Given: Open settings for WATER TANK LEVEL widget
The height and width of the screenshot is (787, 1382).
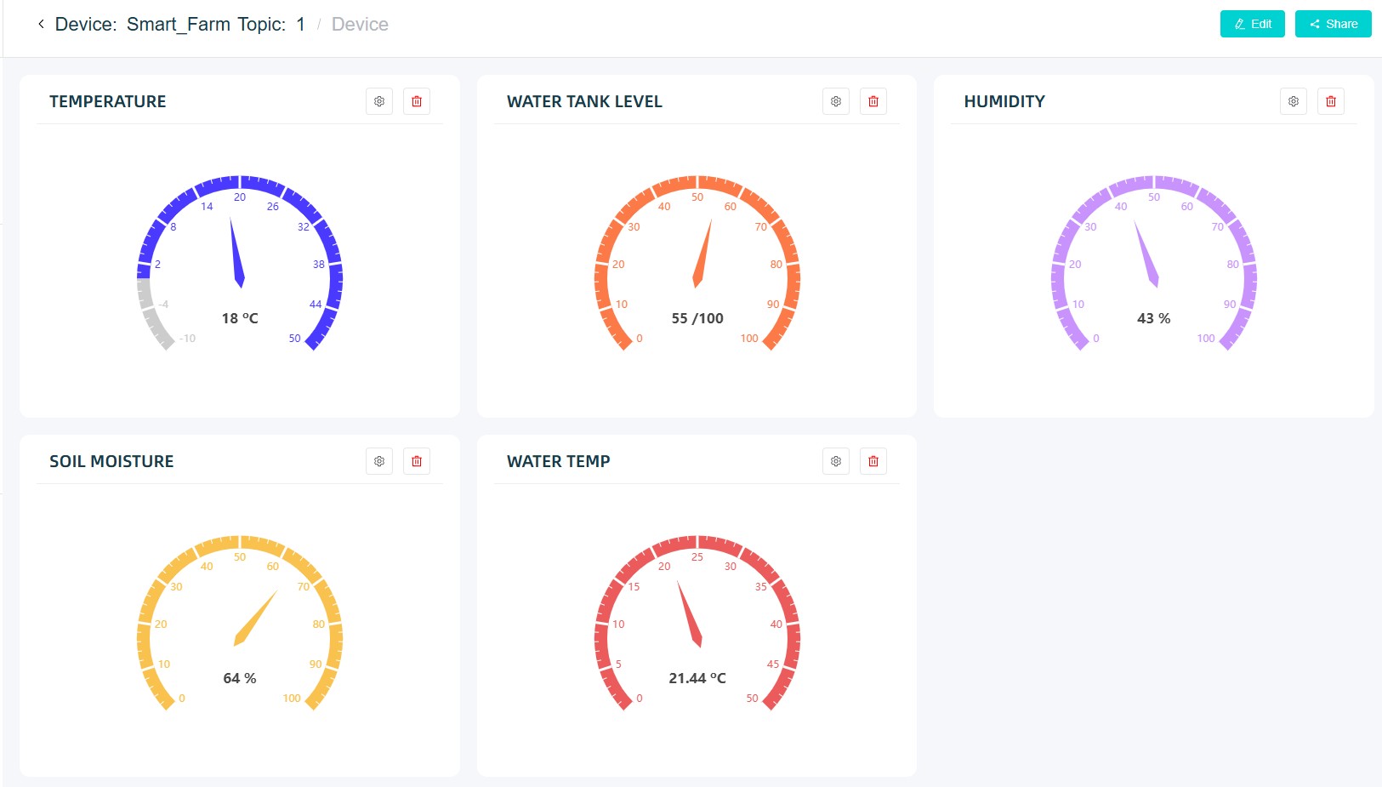Looking at the screenshot, I should (x=836, y=101).
